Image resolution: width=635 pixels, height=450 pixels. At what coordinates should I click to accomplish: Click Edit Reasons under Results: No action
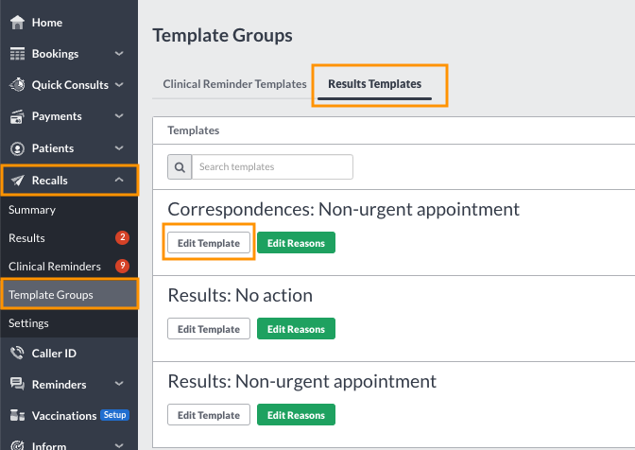(x=296, y=328)
